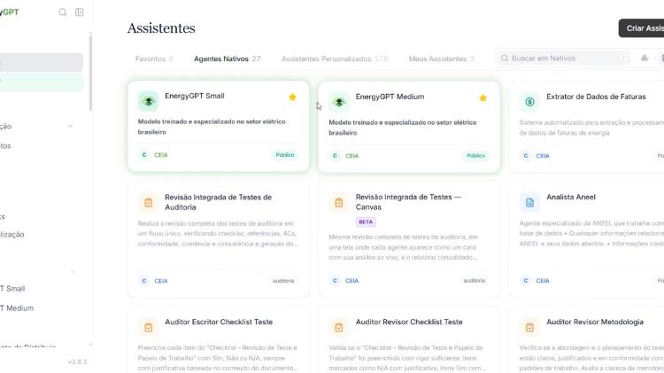Focus the Buscar em Nativos search field
This screenshot has height=373, width=664.
click(562, 58)
